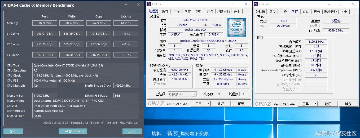Expand 工具 dropdown arrow in right CPU-Z window
This screenshot has height=138, width=360.
pos(315,104)
